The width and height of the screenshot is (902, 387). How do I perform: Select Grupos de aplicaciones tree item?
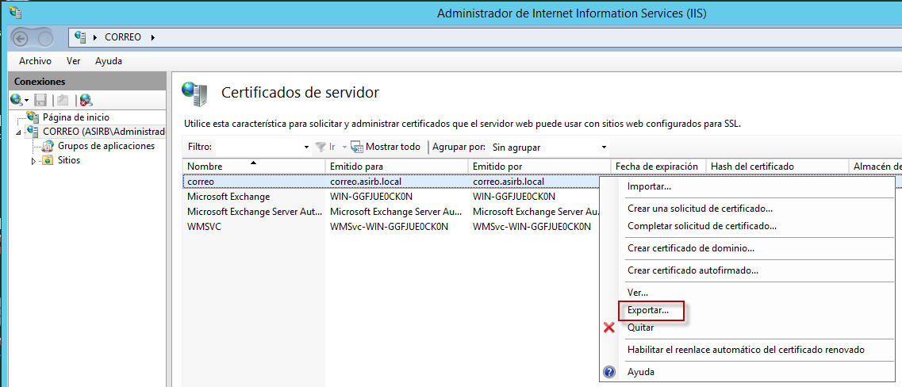106,146
